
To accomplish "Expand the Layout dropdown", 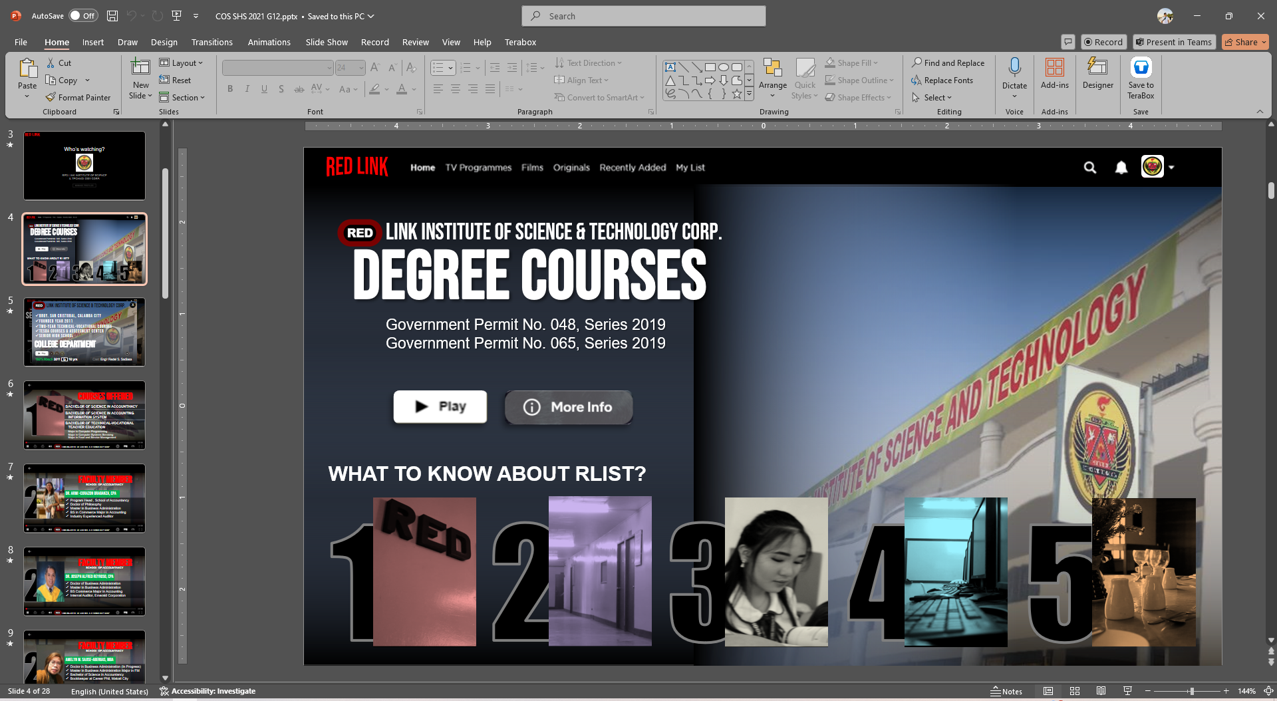I will [x=182, y=63].
